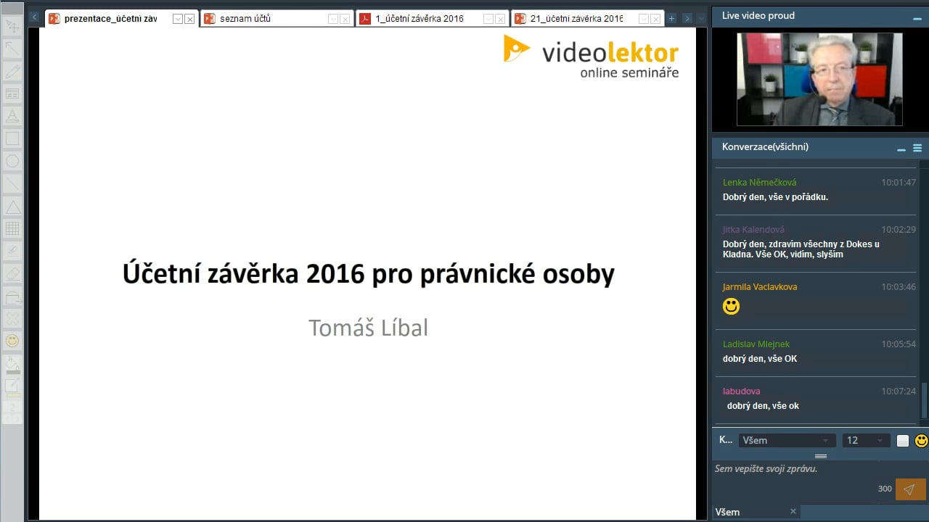Screen dimensions: 929x522
Task: Switch to seznam účtů tab
Action: click(246, 19)
